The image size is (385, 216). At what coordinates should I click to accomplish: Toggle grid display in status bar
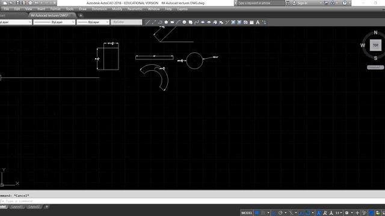[x=257, y=213]
